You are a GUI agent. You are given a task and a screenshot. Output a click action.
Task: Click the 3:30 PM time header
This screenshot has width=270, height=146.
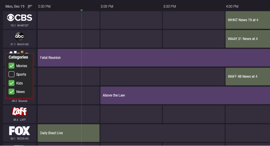pos(169,6)
